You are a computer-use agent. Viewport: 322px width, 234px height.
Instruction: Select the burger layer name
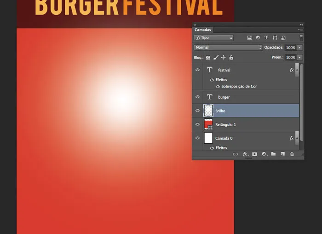[224, 97]
